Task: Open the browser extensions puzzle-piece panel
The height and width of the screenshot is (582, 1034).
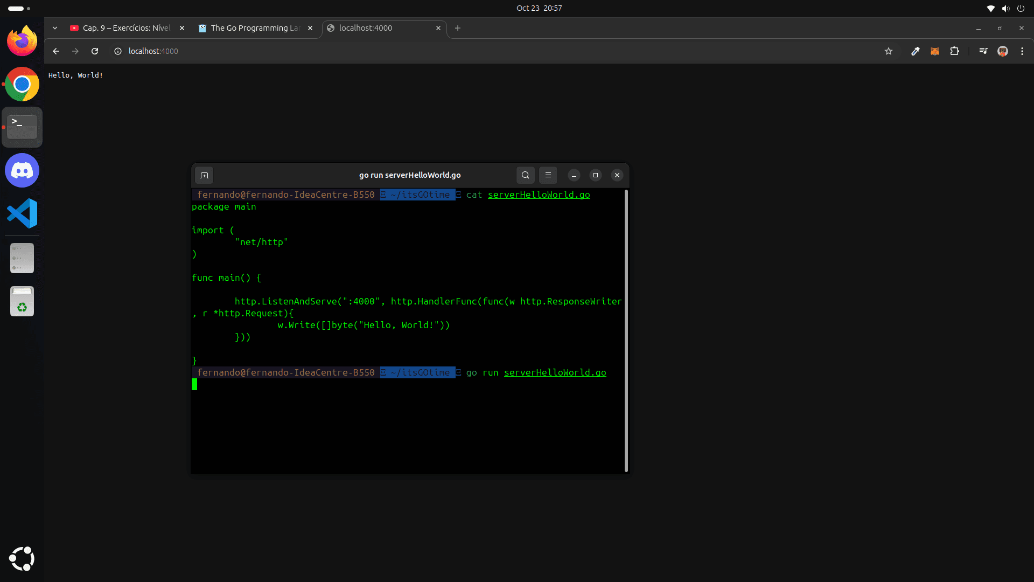Action: pyautogui.click(x=955, y=51)
